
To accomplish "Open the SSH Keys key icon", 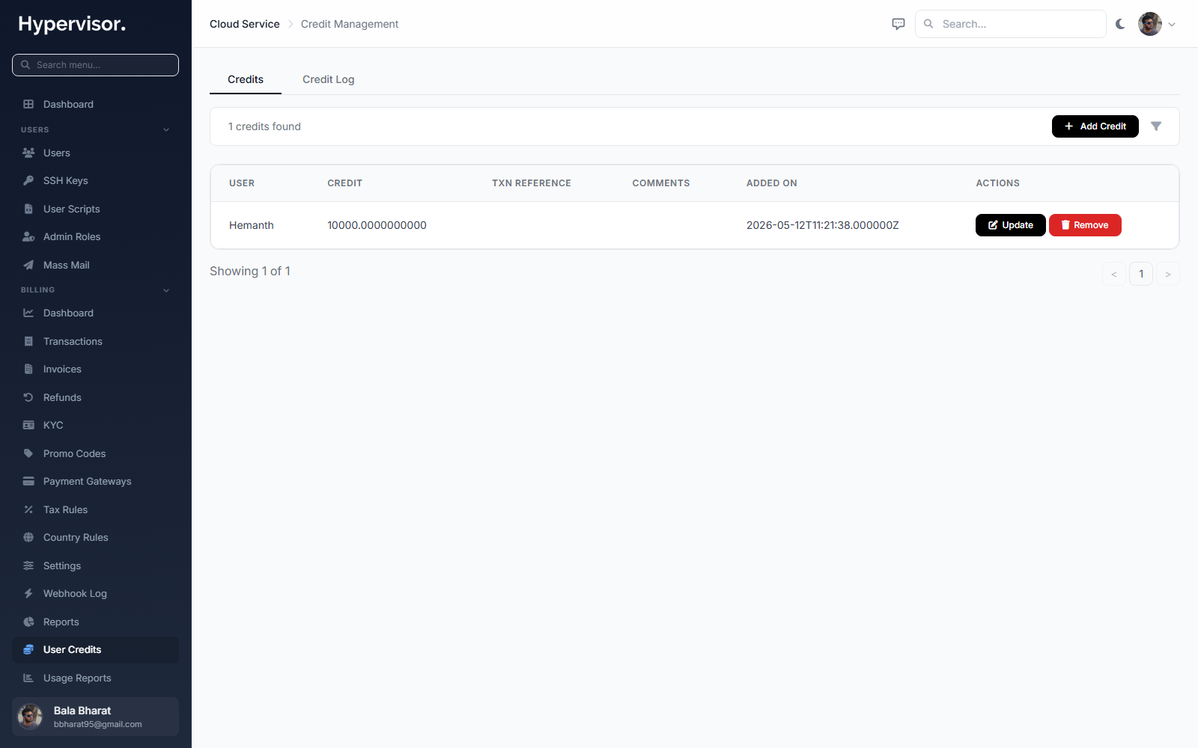I will tap(28, 180).
